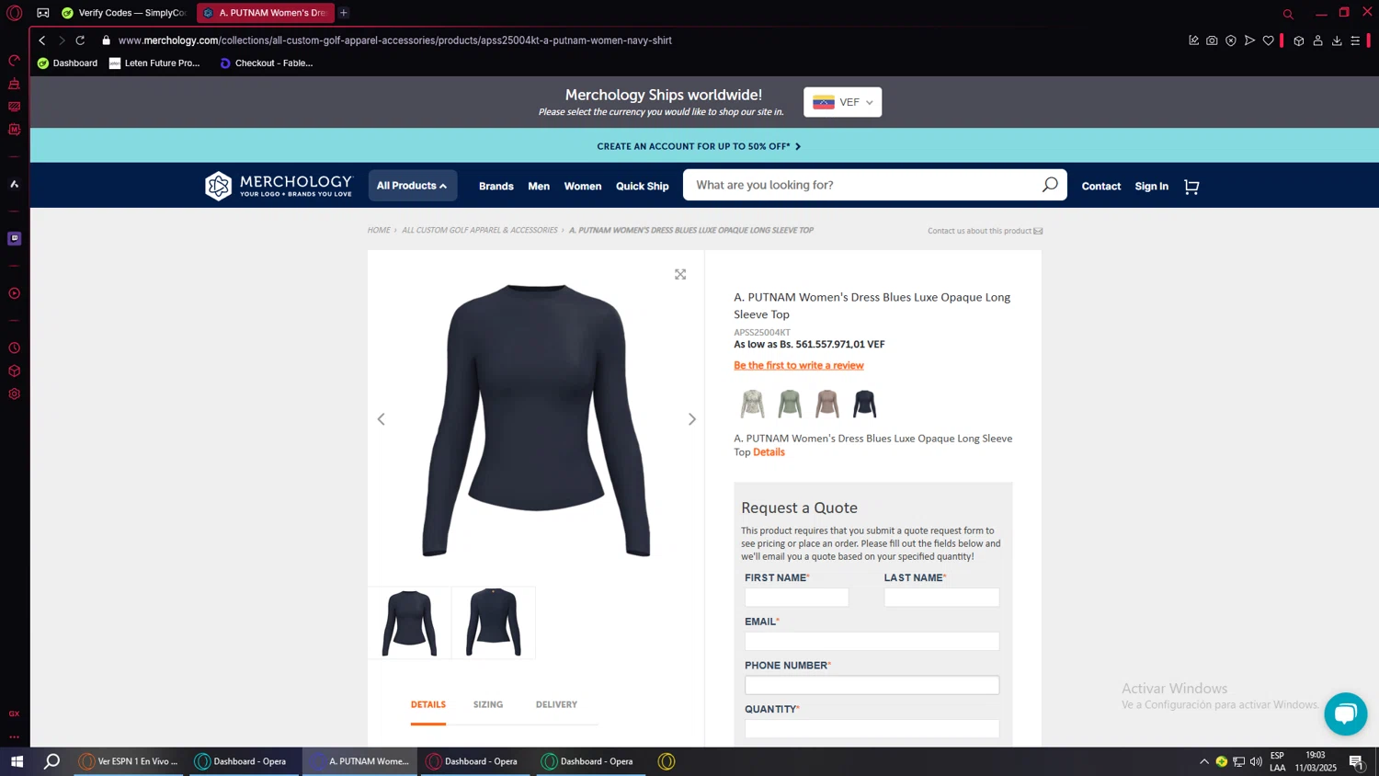Open the Women menu
Screen dimensions: 1379x776
click(583, 187)
